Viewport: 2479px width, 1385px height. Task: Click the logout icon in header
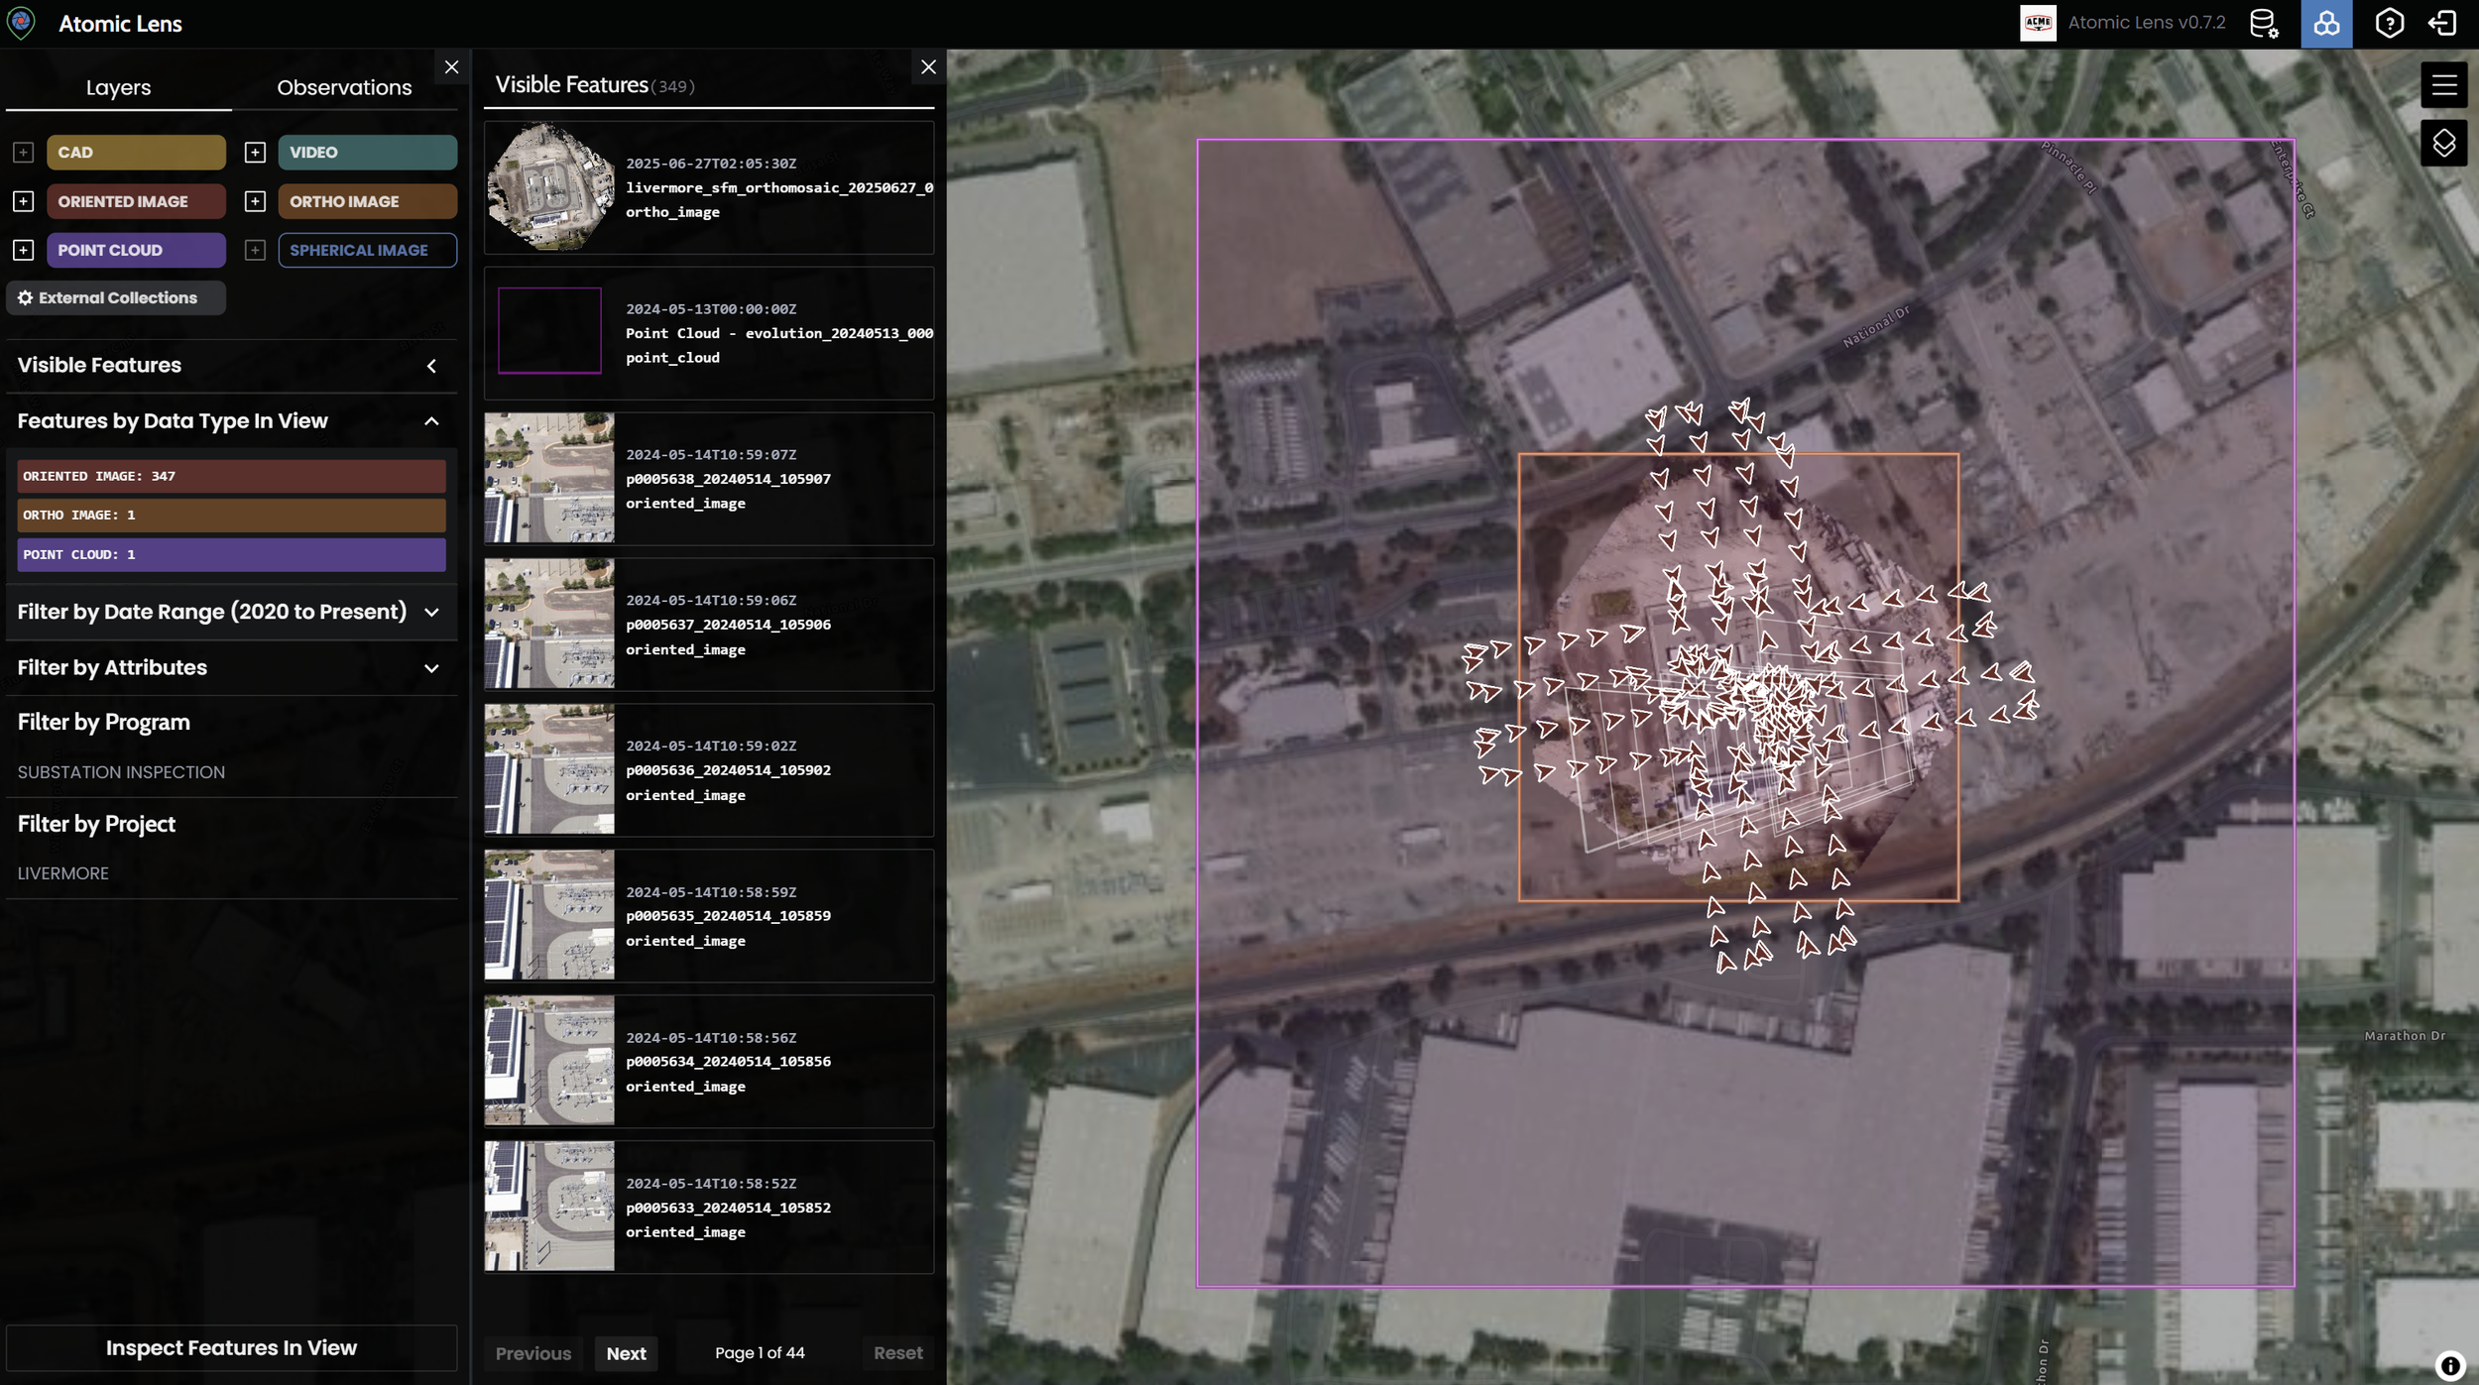click(2442, 23)
